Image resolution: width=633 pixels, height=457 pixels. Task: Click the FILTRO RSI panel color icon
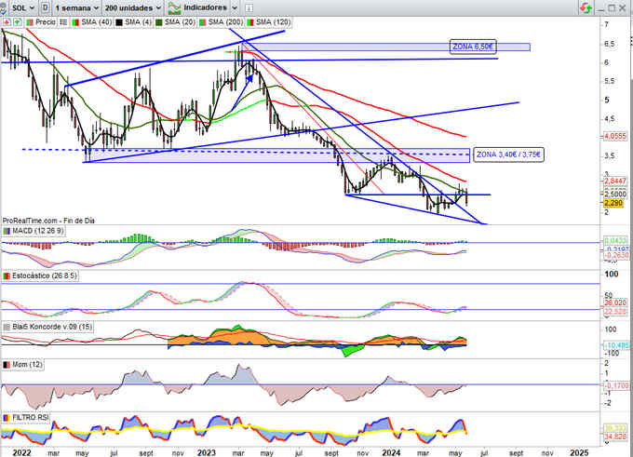pos(7,418)
